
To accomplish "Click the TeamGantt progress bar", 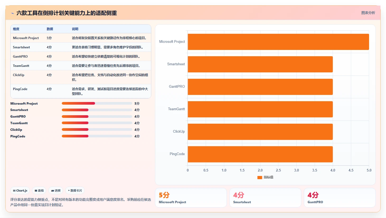I will coord(97,123).
